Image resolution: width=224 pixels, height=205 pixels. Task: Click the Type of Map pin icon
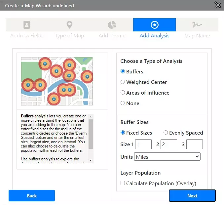tap(69, 25)
